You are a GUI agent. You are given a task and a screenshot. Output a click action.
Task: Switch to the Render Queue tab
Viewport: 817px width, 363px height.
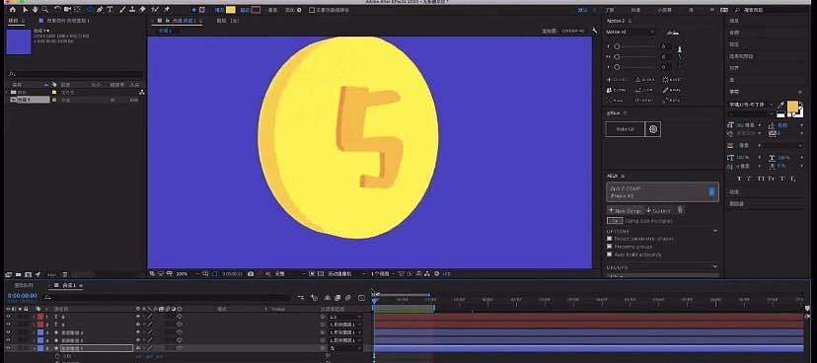click(24, 285)
